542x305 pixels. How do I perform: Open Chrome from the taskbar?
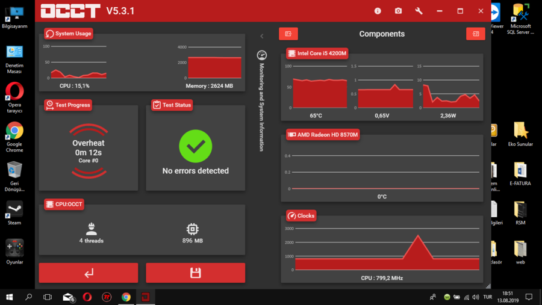[126, 297]
